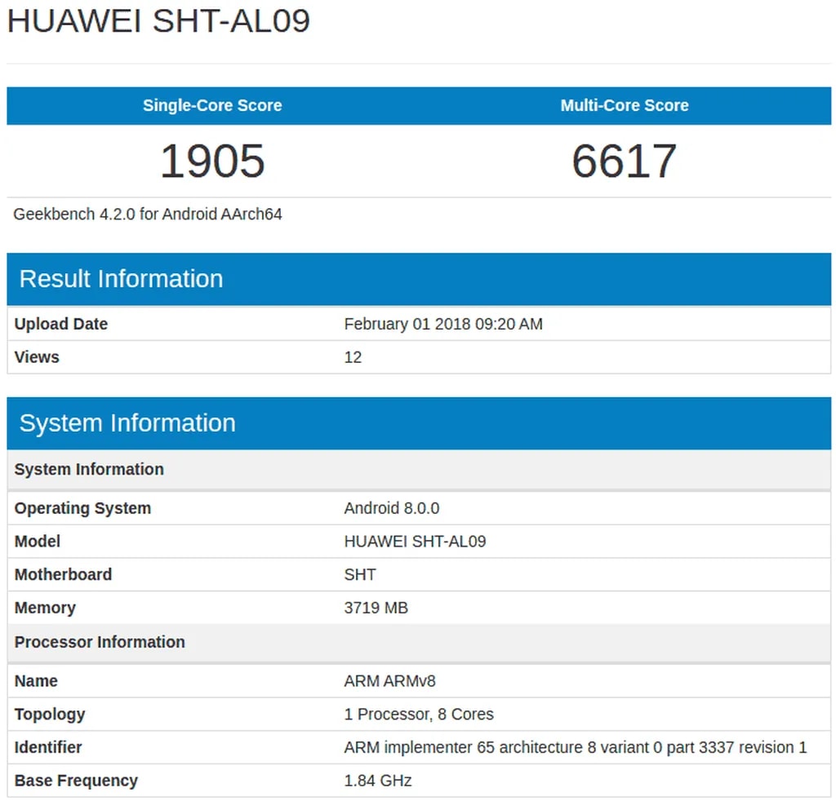Select the Base Frequency value 1.84 GHz

(378, 781)
